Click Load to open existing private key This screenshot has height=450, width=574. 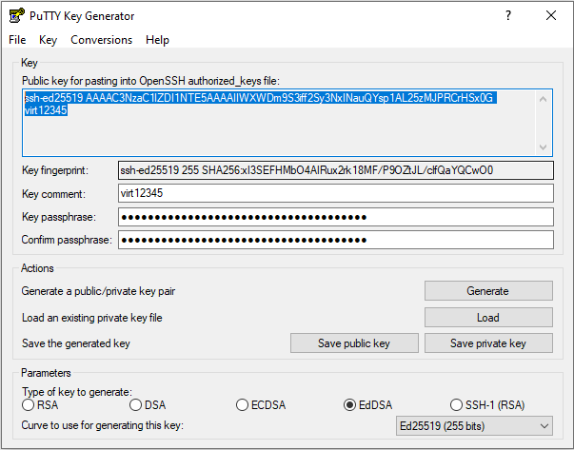tap(487, 318)
